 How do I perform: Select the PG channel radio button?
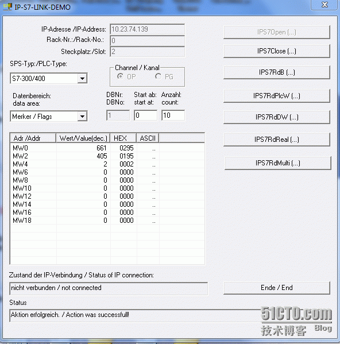pyautogui.click(x=158, y=76)
